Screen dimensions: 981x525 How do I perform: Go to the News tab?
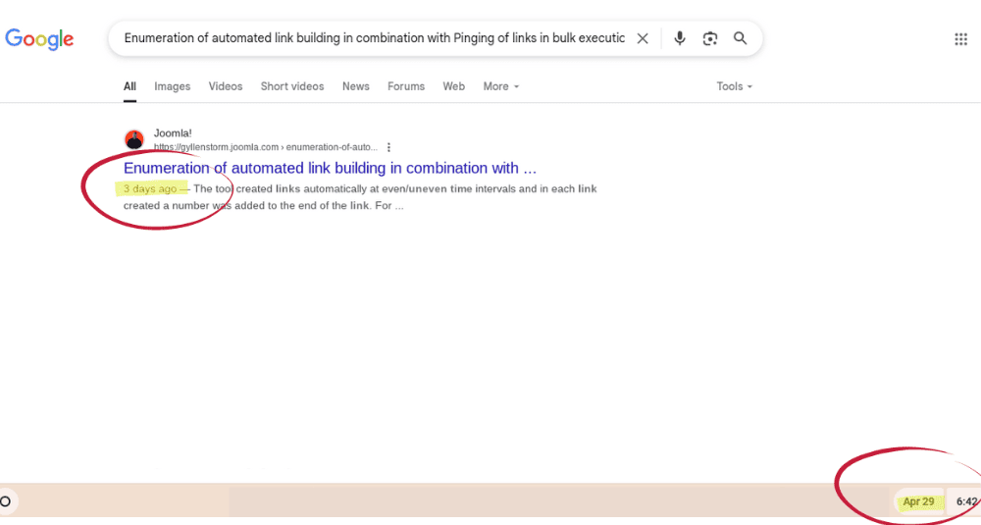[355, 86]
